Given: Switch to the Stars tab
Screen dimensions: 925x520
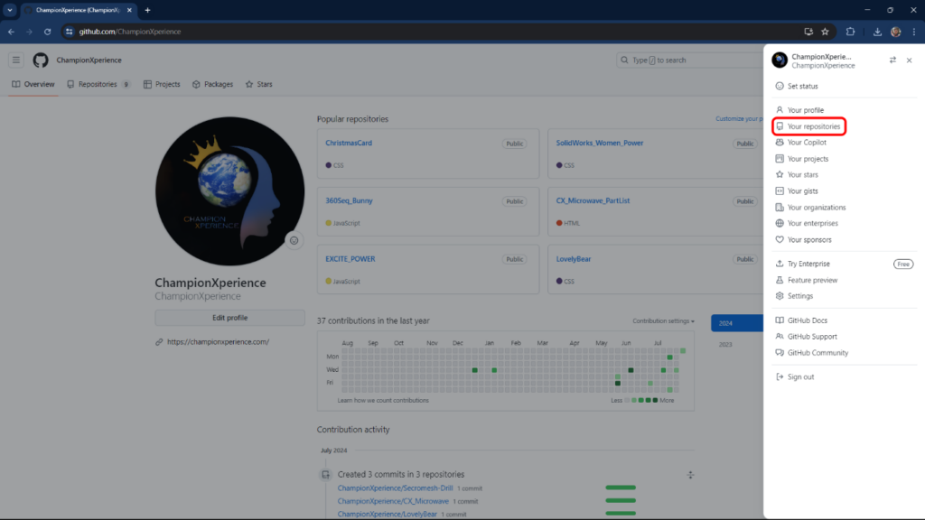Looking at the screenshot, I should pos(259,84).
